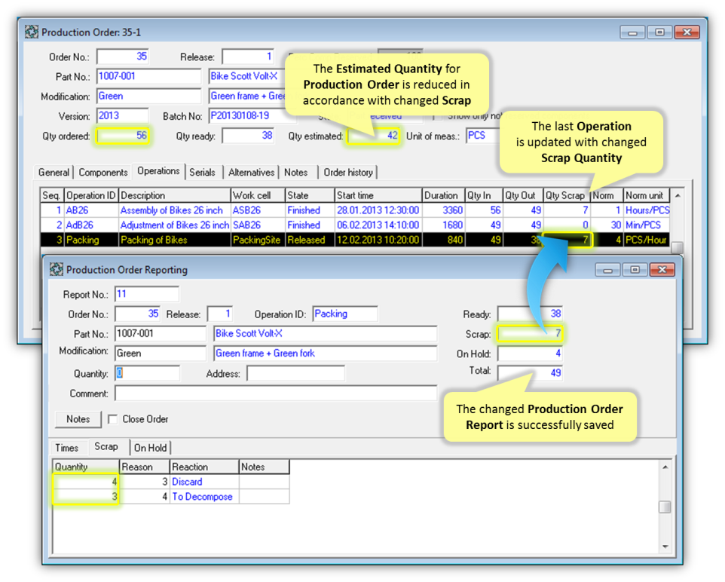
Task: Click the Discard reaction cell
Action: click(204, 482)
